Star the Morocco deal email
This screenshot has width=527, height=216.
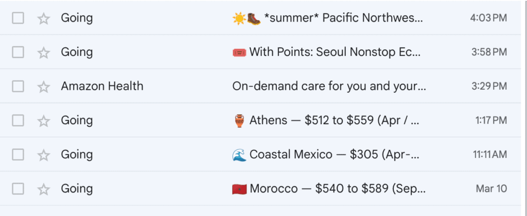pyautogui.click(x=44, y=189)
